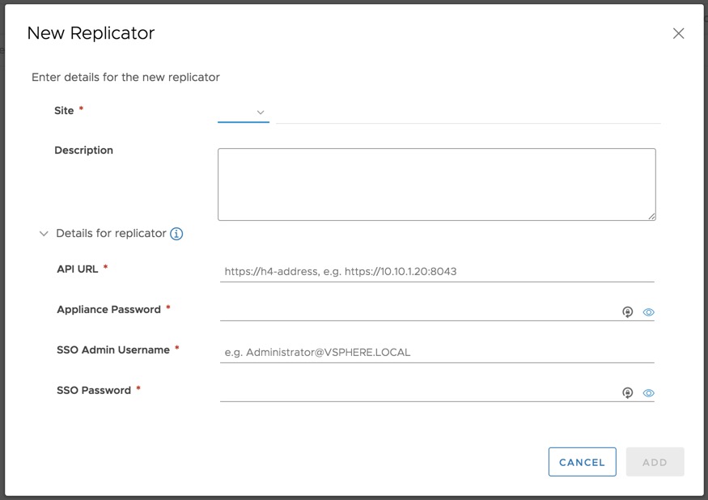Click the SSO Password field

coord(417,392)
